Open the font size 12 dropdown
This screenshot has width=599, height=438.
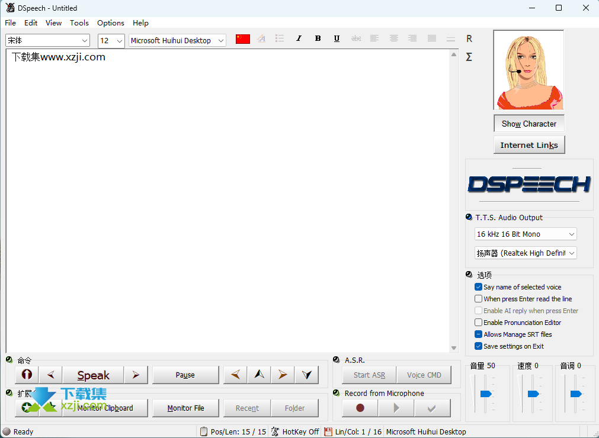point(111,40)
